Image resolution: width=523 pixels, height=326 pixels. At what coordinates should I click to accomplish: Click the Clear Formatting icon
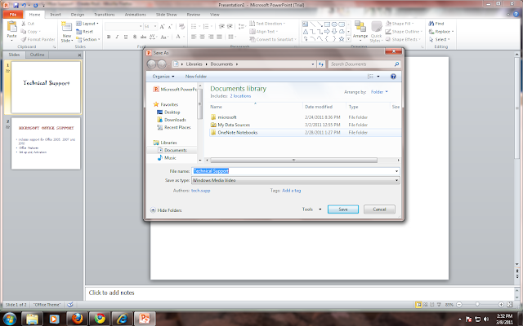[181, 26]
